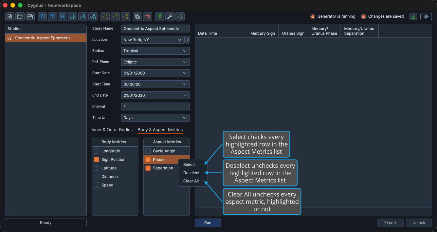Click the Generator is running indicator light
The height and width of the screenshot is (232, 437).
point(313,16)
